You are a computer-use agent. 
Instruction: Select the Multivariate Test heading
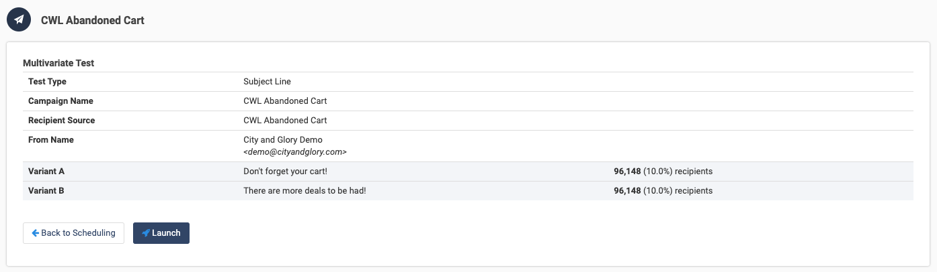coord(58,63)
